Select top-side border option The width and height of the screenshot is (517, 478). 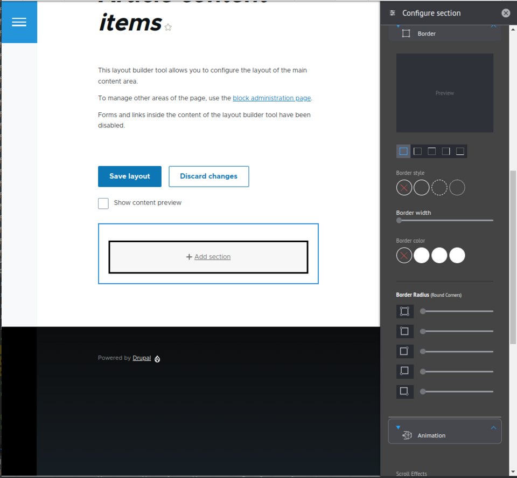[431, 151]
